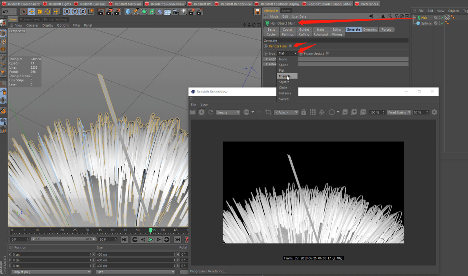Click the Undo arrow icon
The height and width of the screenshot is (276, 468).
coord(5,11)
